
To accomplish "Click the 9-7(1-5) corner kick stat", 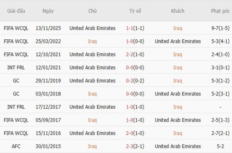I will click(x=220, y=28).
